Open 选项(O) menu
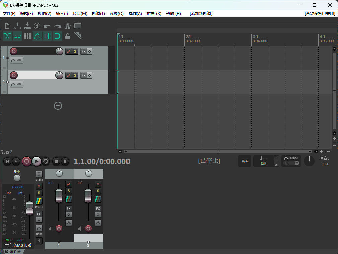The height and width of the screenshot is (254, 338). [116, 14]
